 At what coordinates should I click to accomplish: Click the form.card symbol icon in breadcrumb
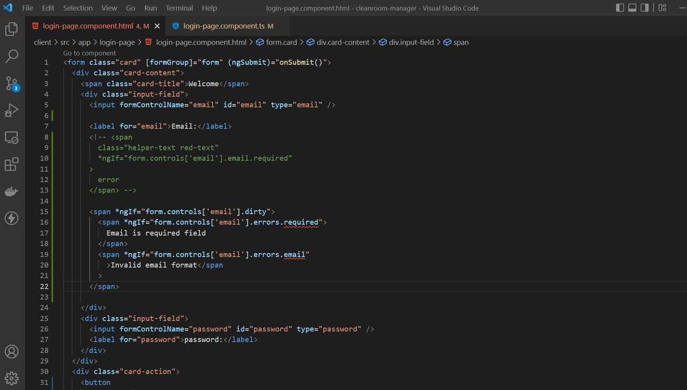260,42
